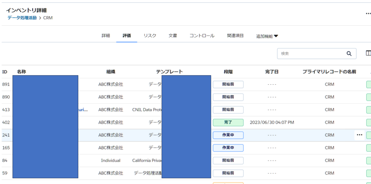The height and width of the screenshot is (184, 371).
Task: Expand the 追加機能 dropdown
Action: pos(267,36)
